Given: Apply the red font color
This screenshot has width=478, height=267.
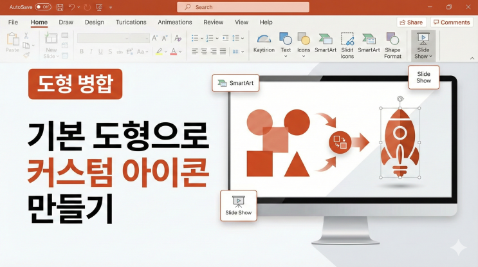Looking at the screenshot, I should tap(174, 51).
